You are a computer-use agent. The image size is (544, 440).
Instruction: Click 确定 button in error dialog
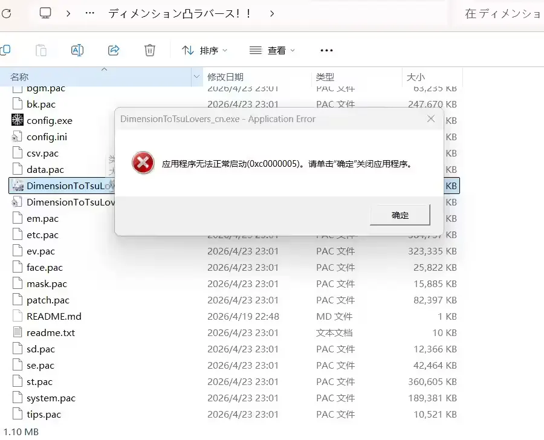coord(400,215)
